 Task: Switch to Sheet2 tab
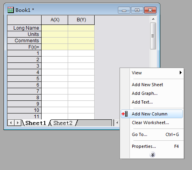click(x=63, y=123)
